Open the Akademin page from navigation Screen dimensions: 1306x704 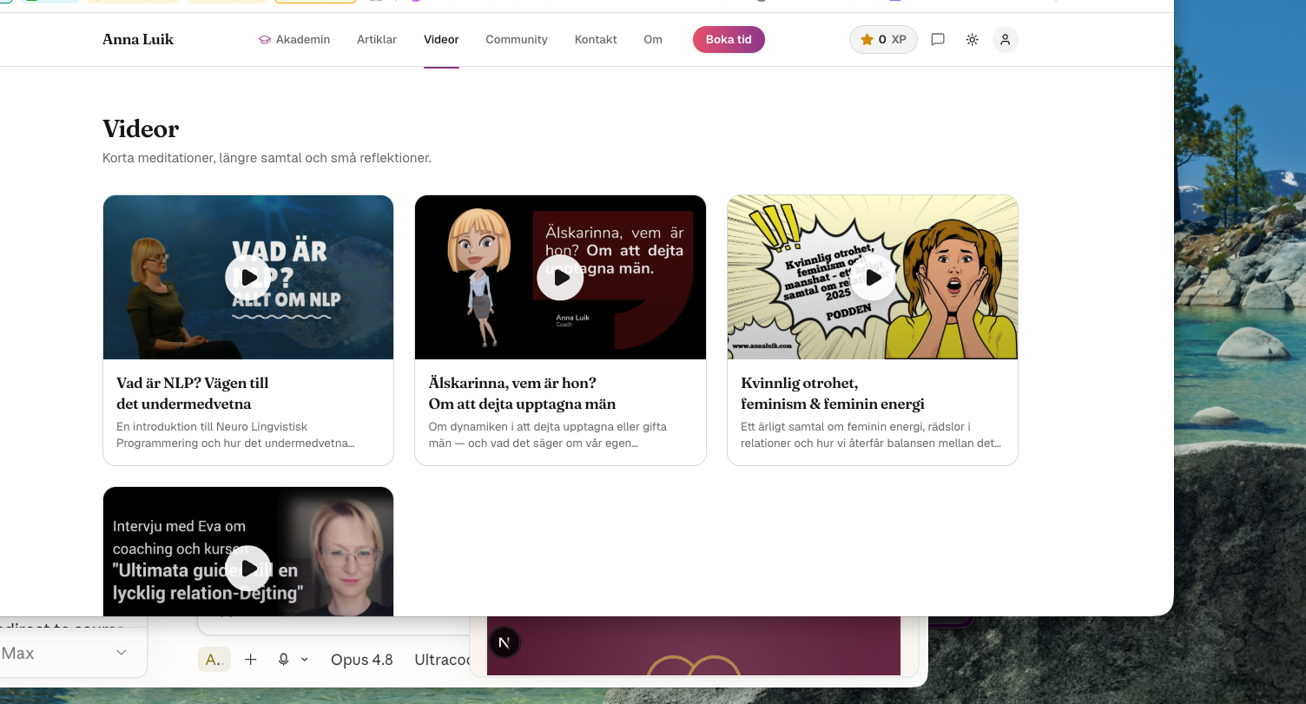point(294,39)
